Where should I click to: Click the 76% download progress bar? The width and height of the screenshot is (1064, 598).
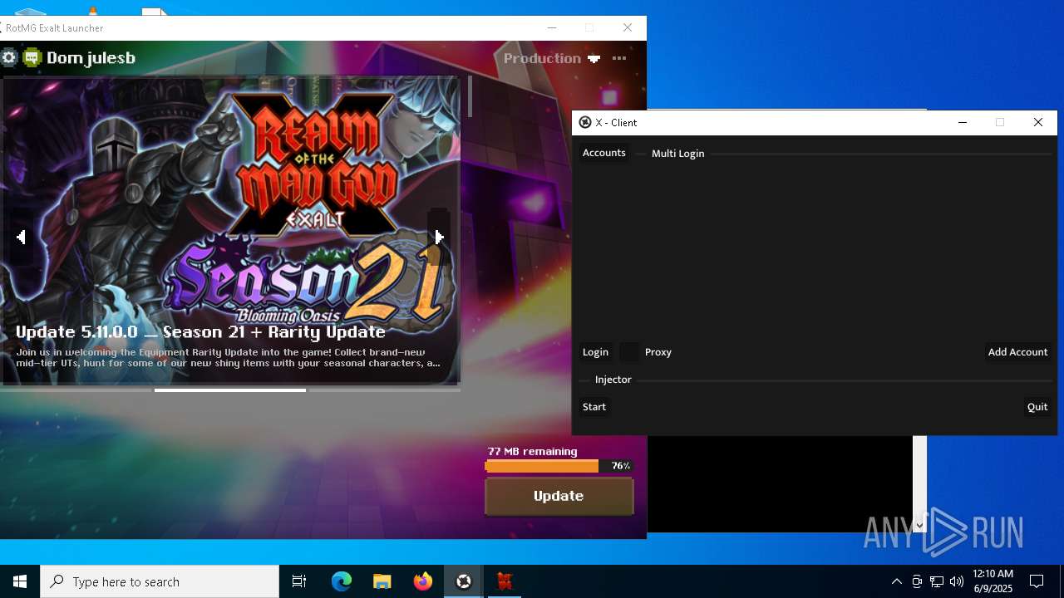pos(559,466)
